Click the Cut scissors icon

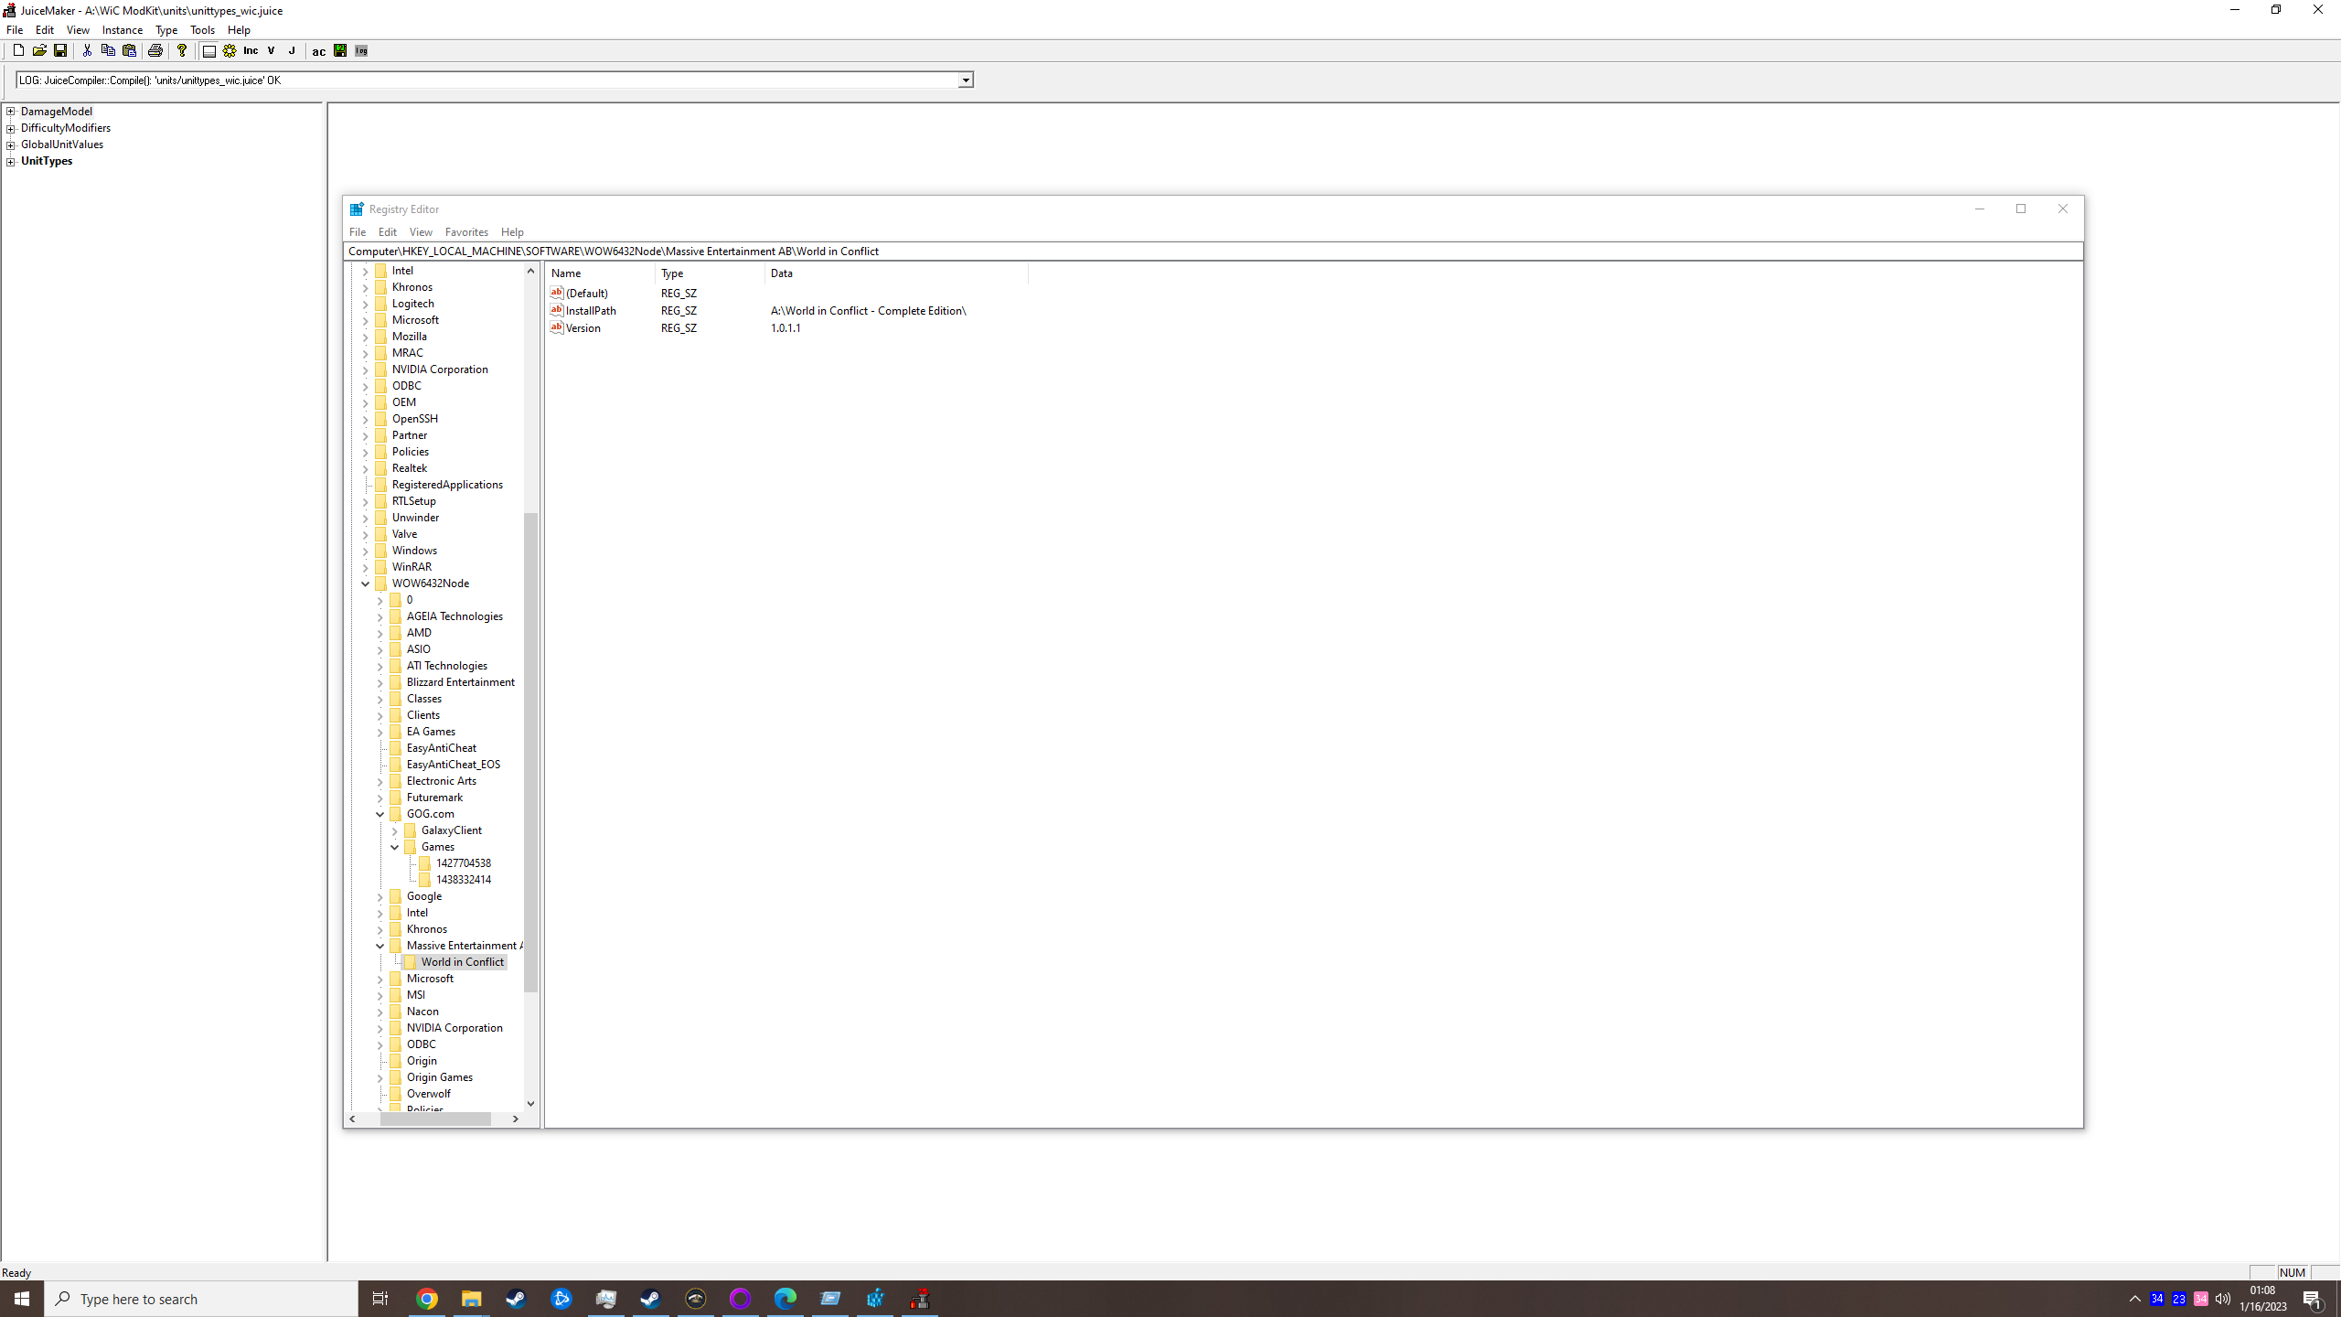tap(87, 50)
